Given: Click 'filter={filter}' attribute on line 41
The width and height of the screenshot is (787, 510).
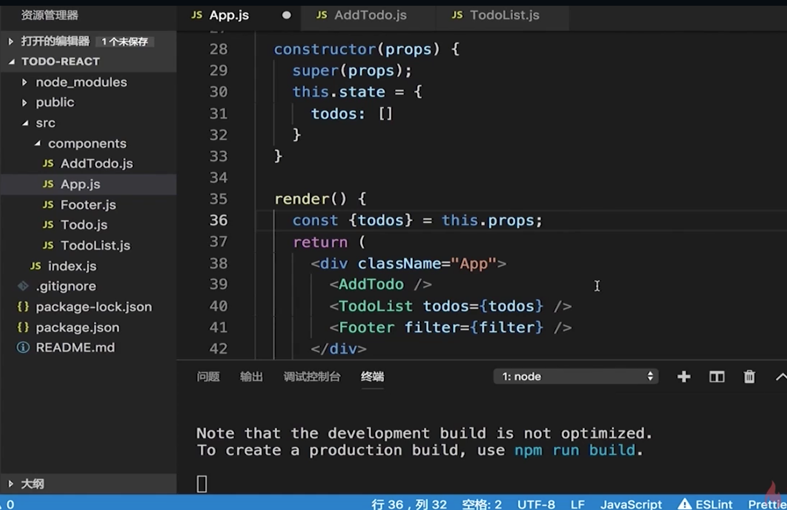Looking at the screenshot, I should pyautogui.click(x=473, y=327).
